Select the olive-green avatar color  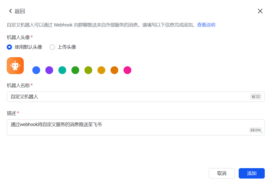(88, 70)
